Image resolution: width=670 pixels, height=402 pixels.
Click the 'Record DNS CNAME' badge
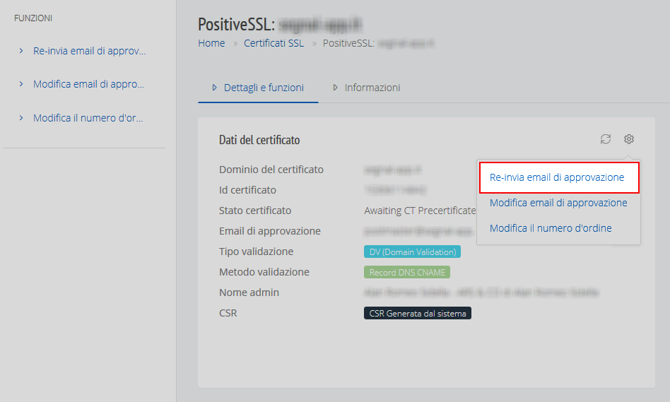(407, 273)
